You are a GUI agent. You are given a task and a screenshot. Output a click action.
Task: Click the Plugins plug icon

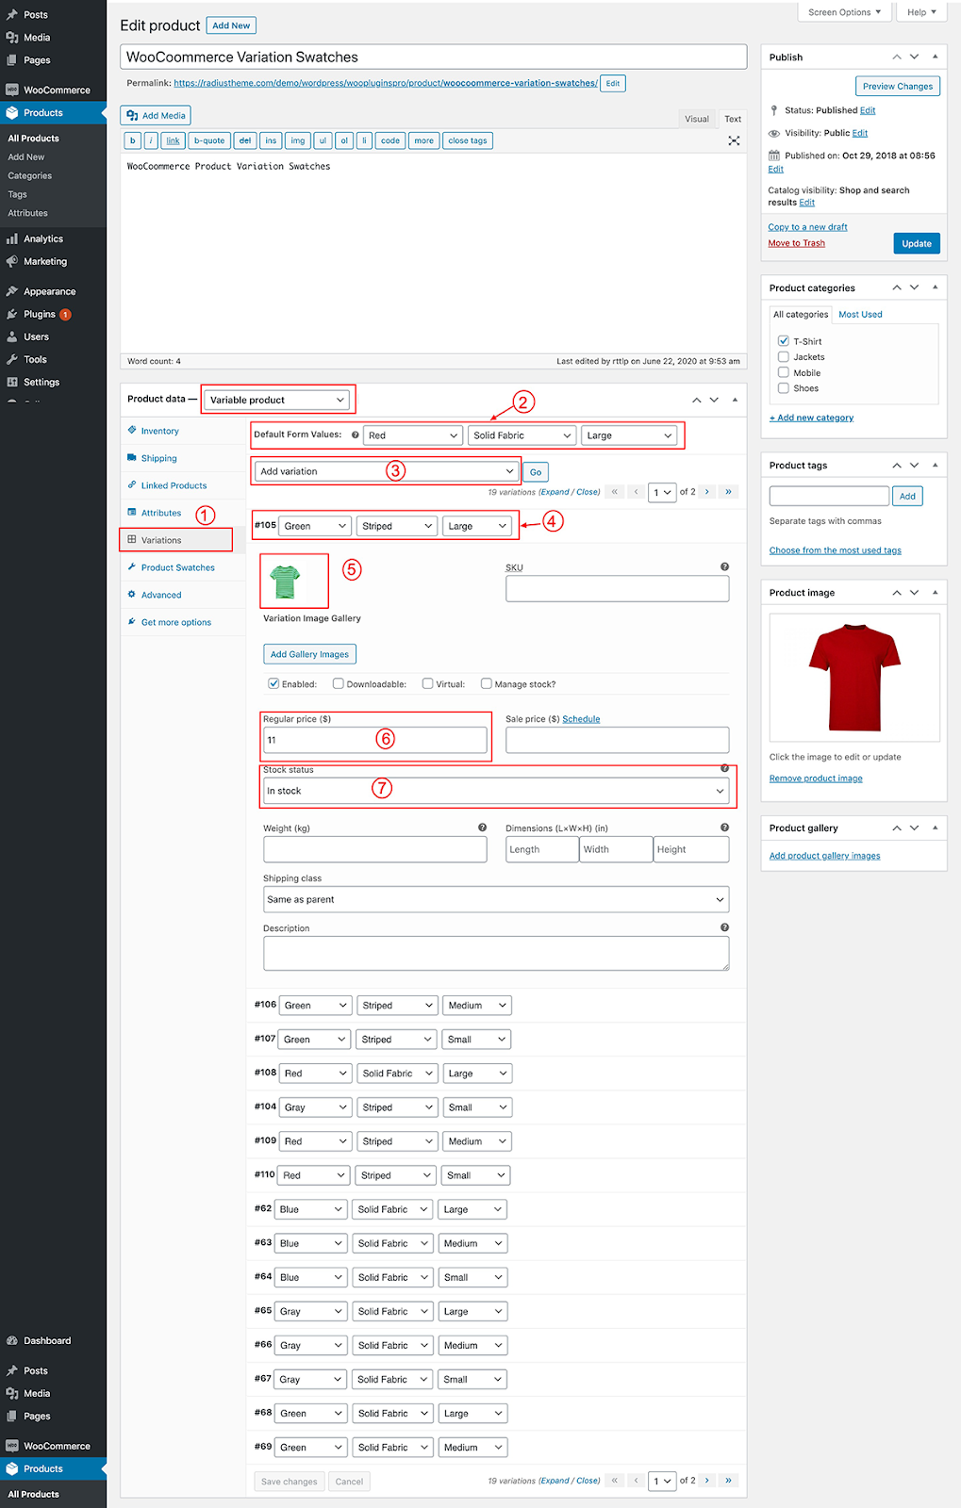(x=12, y=315)
